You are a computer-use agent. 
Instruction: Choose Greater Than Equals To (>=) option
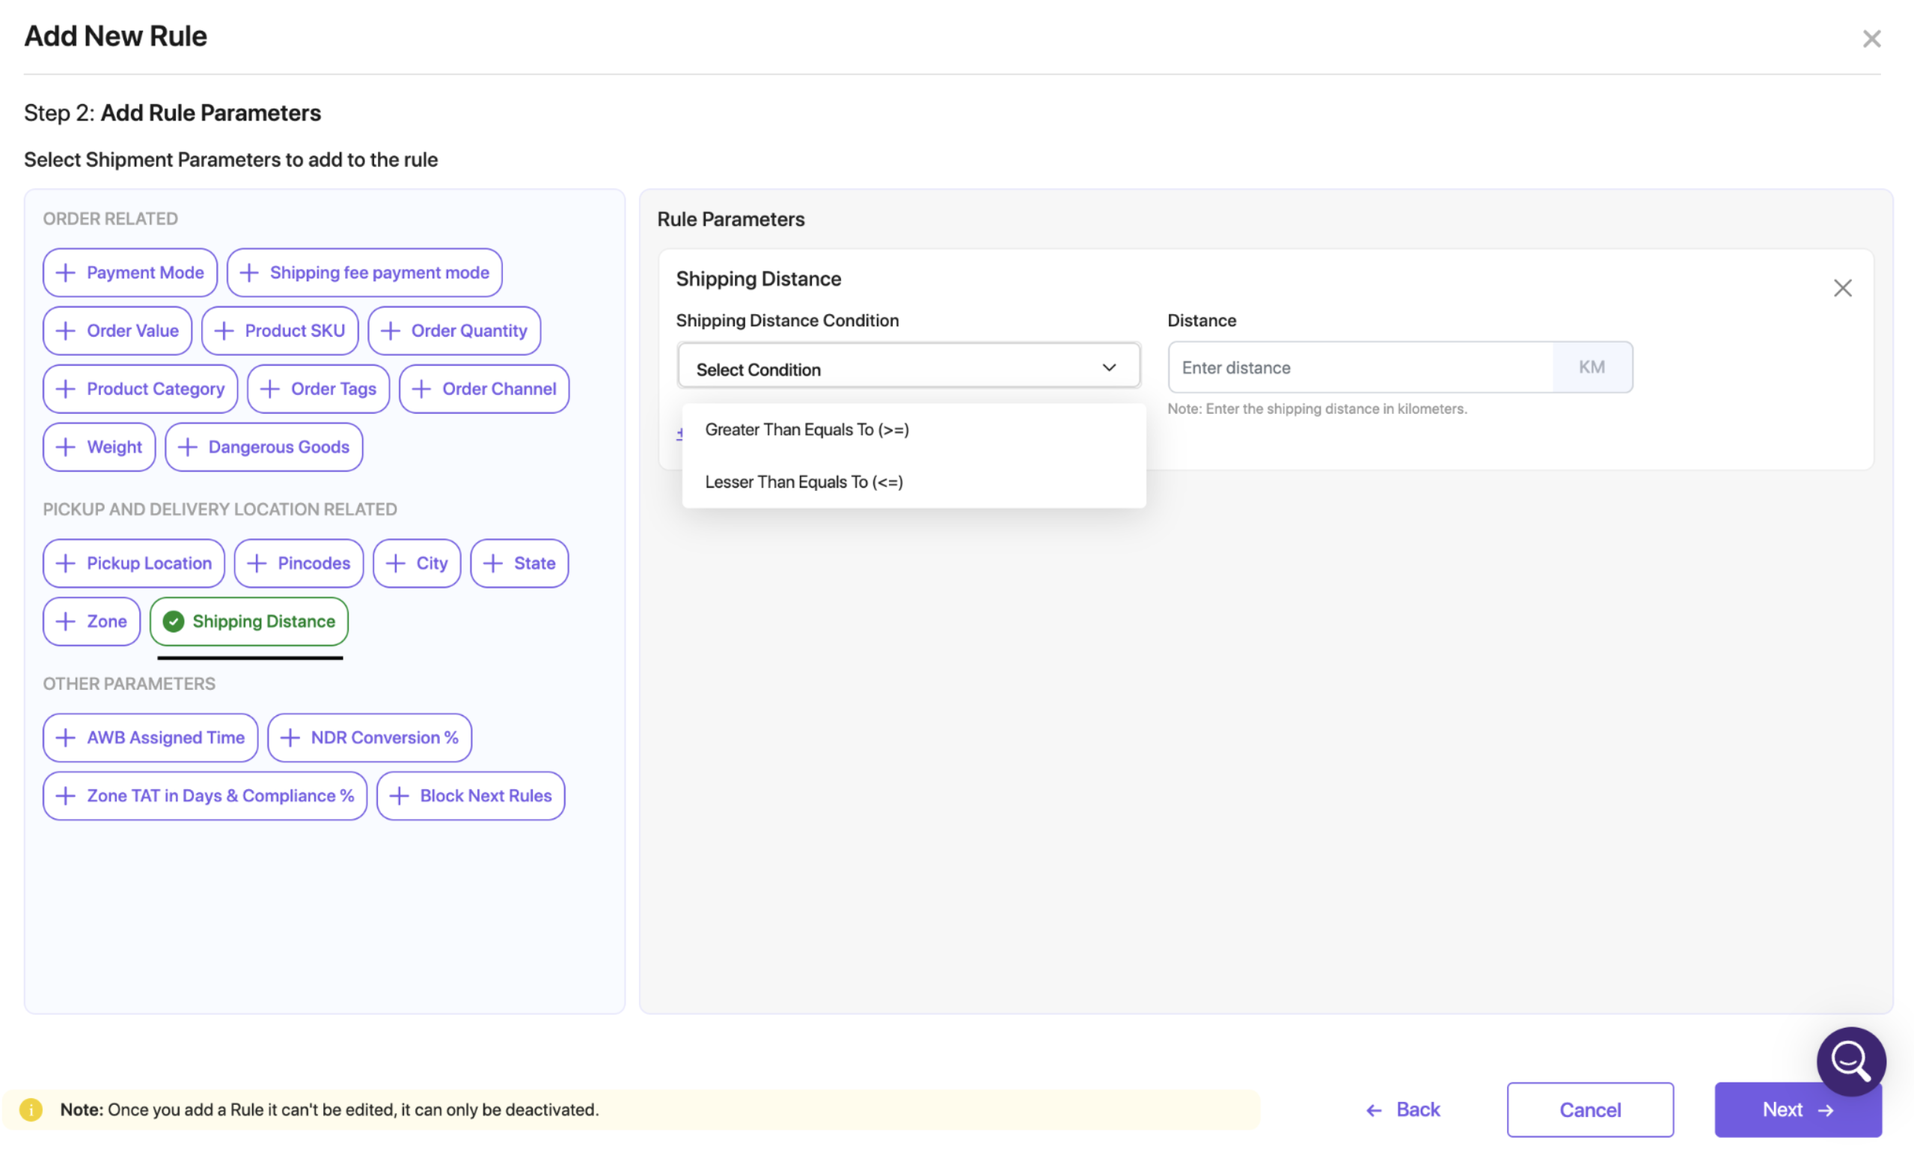tap(913, 430)
